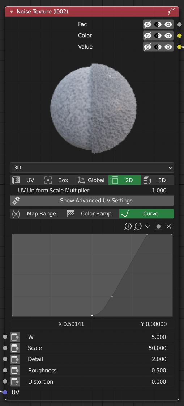This screenshot has height=406, width=184.
Task: Click the half-filled eye on Color row
Action: coord(158,36)
